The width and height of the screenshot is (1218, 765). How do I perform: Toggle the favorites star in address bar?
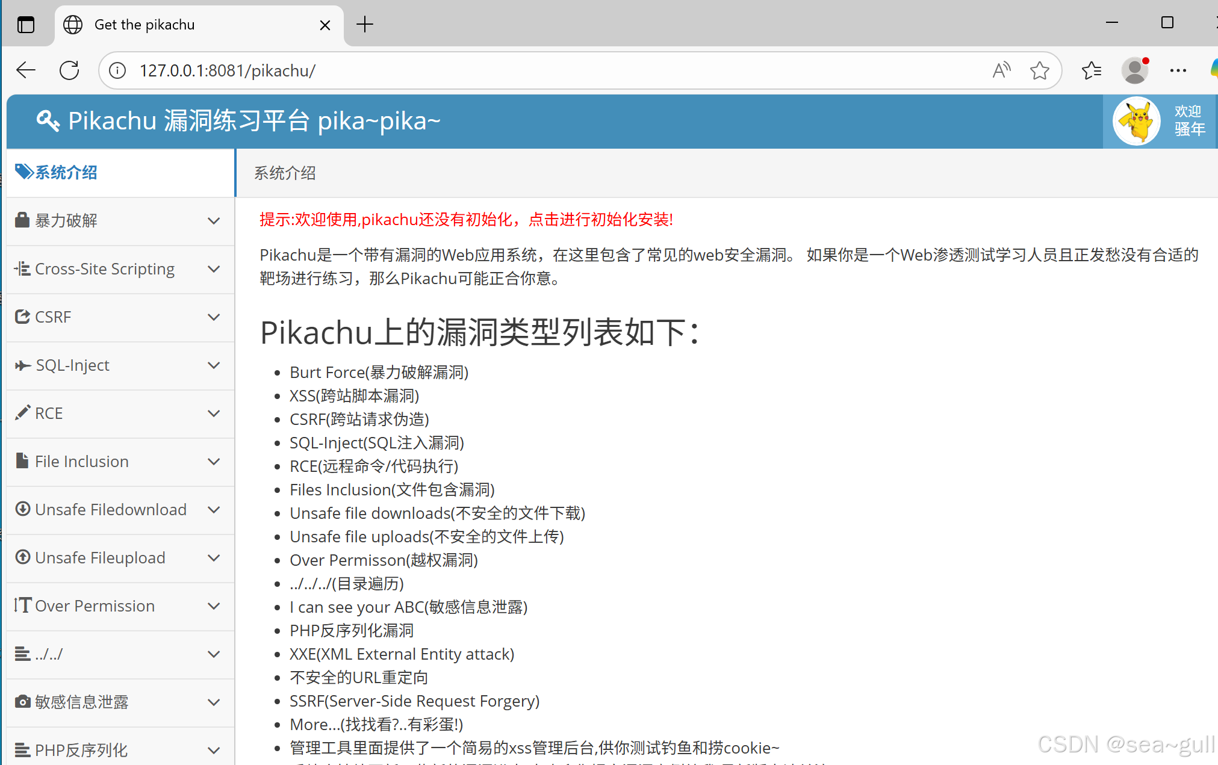tap(1039, 70)
